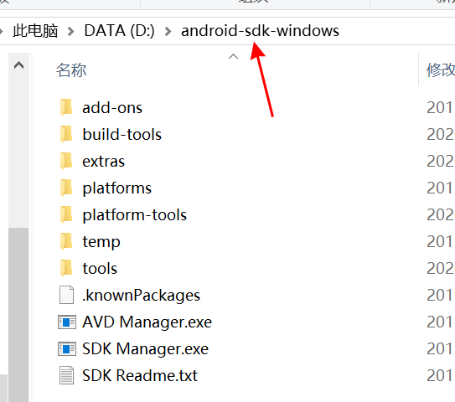
Task: Select the build-tools folder icon
Action: [66, 134]
